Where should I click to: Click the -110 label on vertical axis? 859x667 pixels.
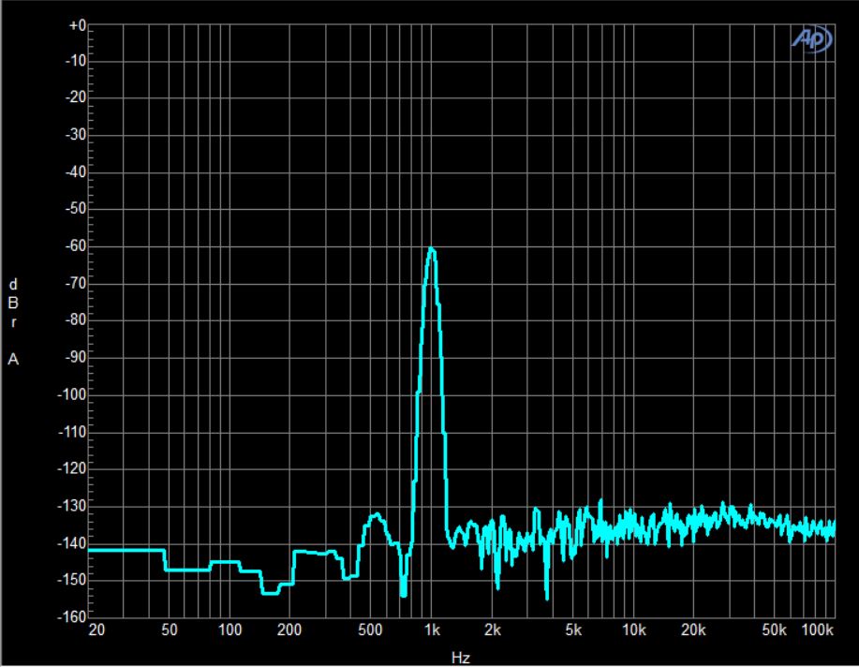72,432
